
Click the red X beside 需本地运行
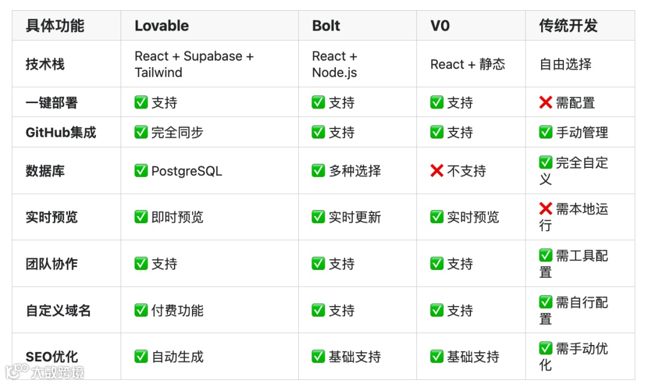point(545,209)
